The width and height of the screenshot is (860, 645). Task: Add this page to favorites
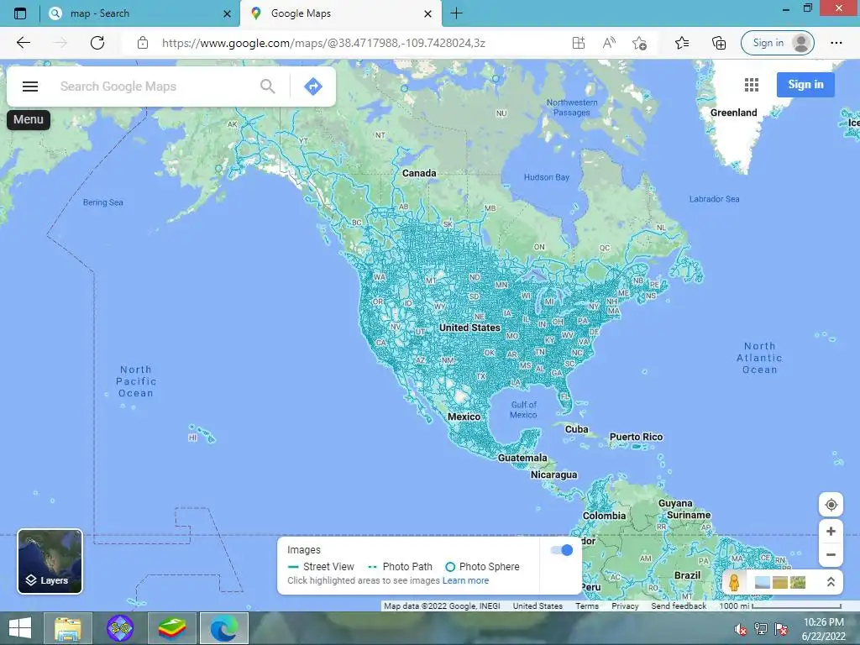click(639, 43)
